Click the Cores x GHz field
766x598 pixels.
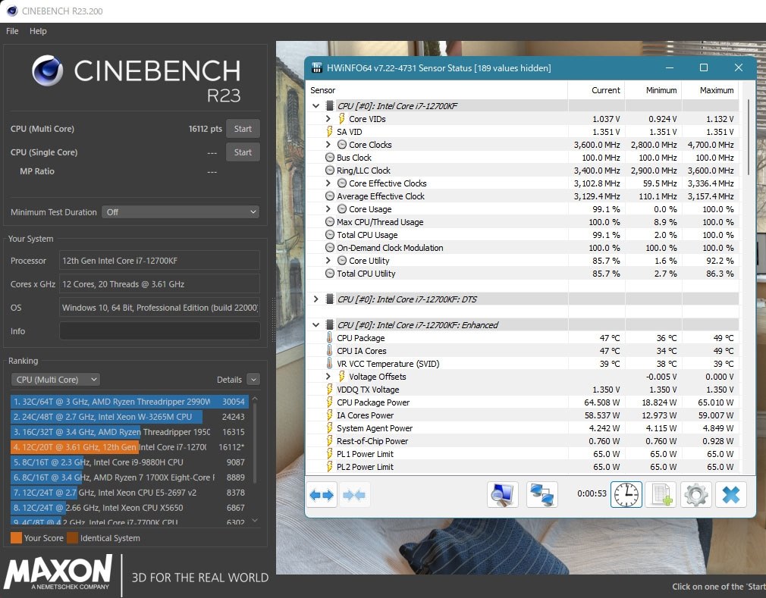click(x=159, y=284)
